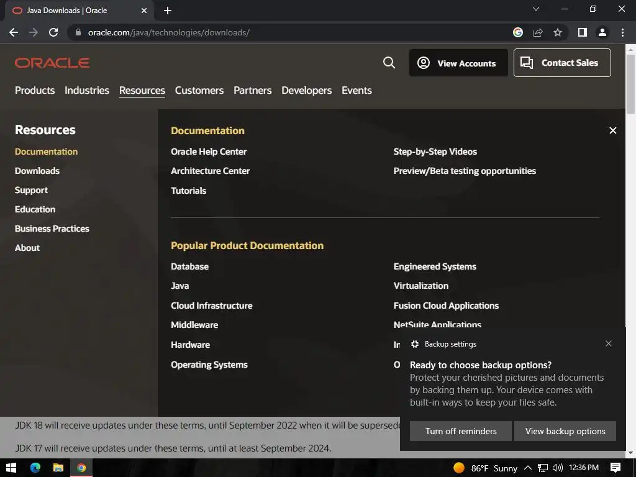Viewport: 636px width, 477px height.
Task: Click the Resources menu item
Action: click(x=142, y=91)
